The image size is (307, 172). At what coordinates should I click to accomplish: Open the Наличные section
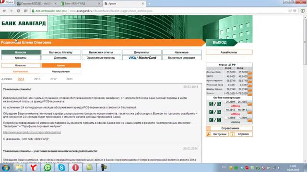[182, 52]
